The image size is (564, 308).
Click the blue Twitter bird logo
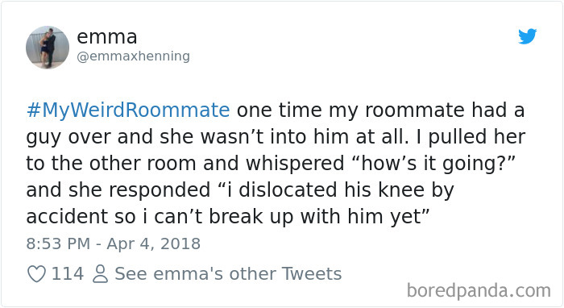pyautogui.click(x=527, y=36)
